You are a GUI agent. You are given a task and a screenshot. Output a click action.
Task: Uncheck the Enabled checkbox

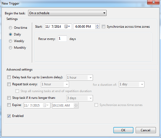[9, 116]
